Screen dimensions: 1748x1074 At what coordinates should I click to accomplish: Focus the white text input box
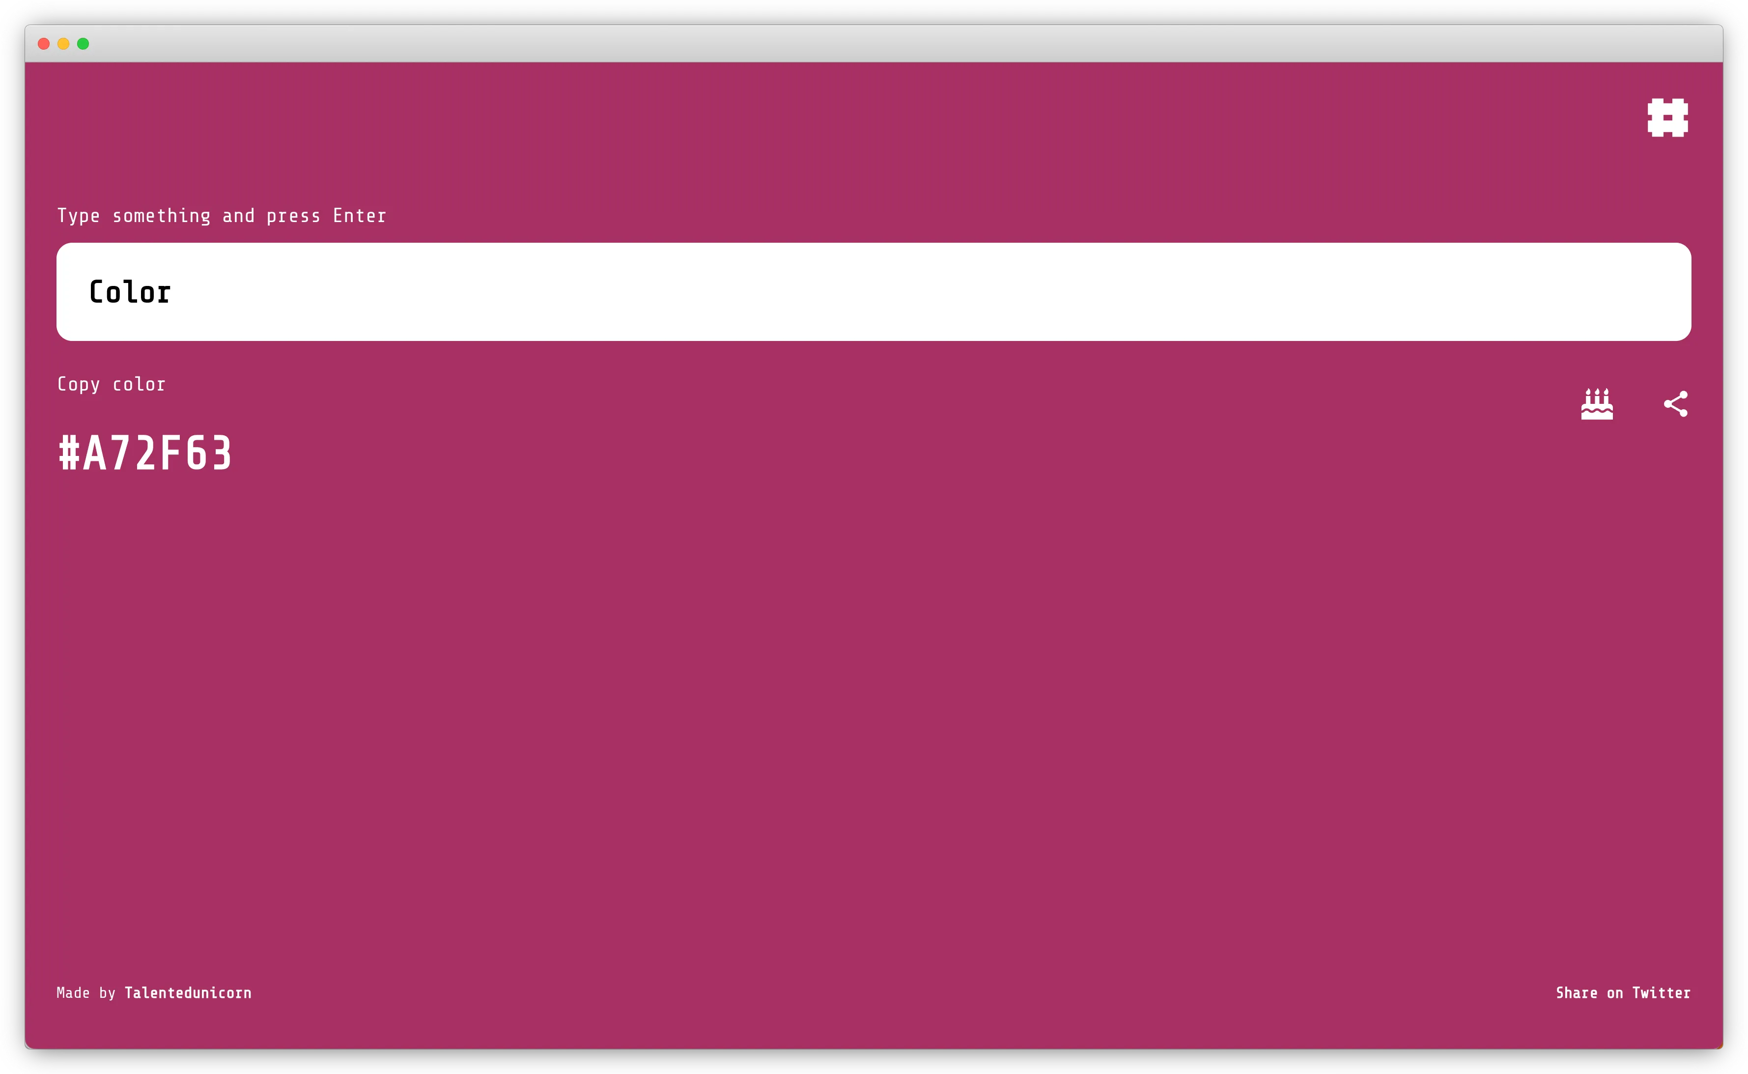click(874, 292)
